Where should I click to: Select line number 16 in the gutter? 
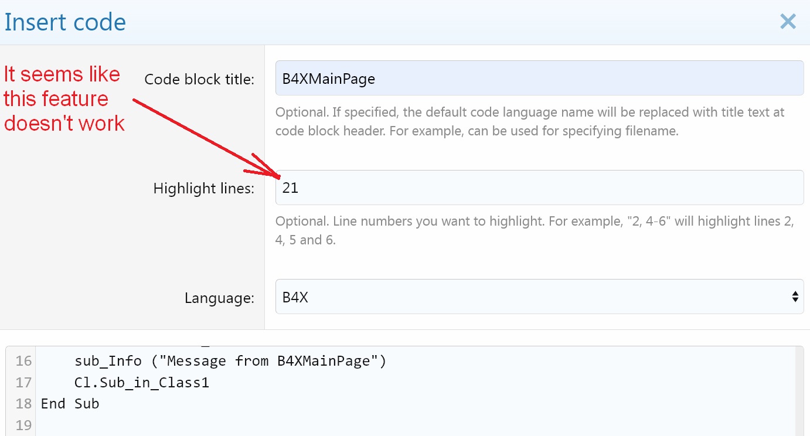pos(23,361)
